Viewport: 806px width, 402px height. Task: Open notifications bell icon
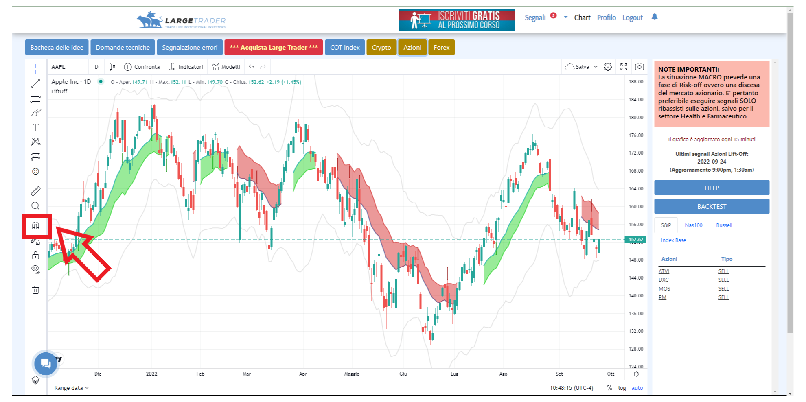click(x=655, y=17)
